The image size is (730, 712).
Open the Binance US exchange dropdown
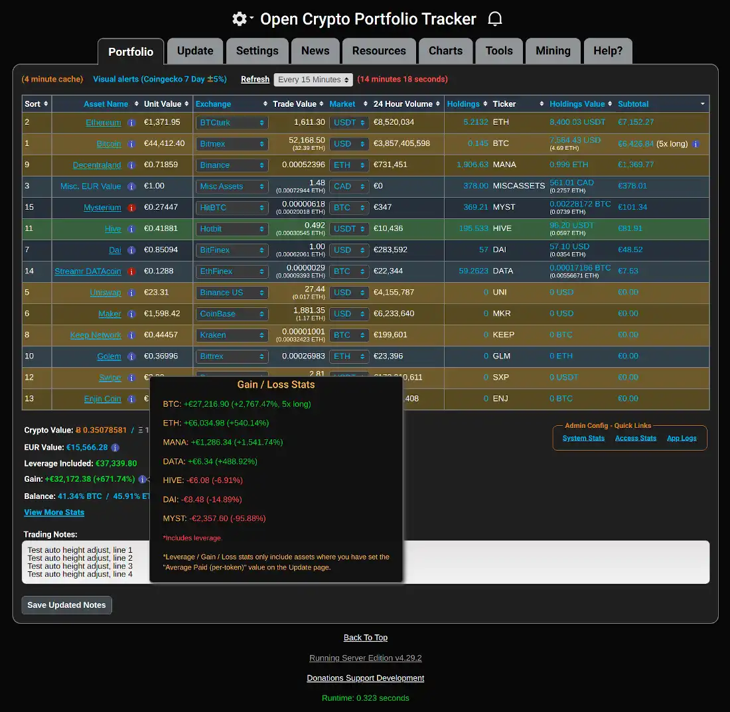232,293
